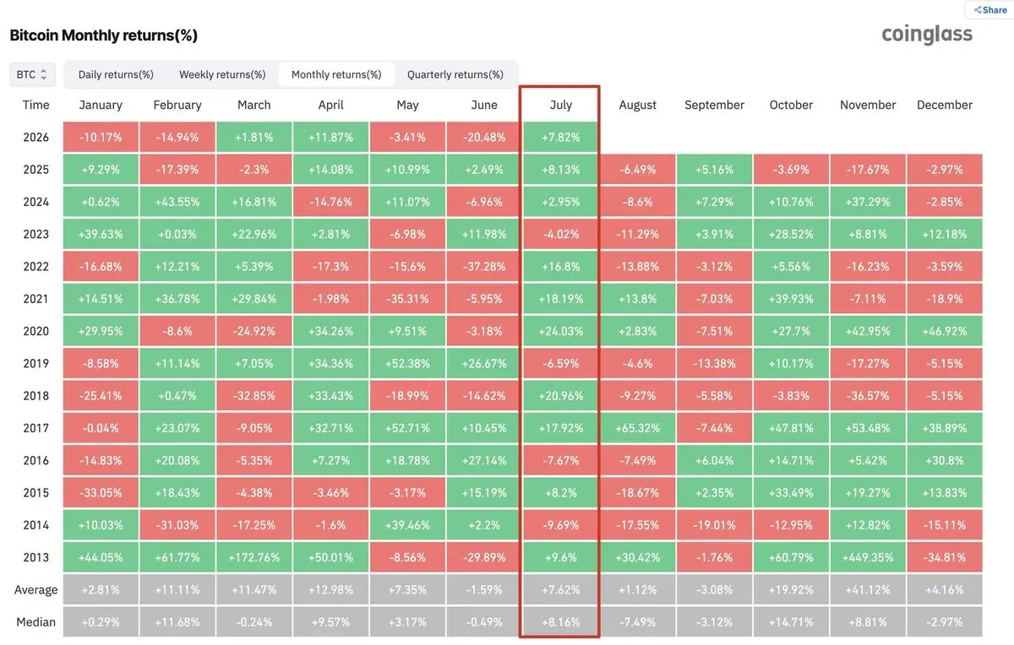Click the BTC dropdown up-down arrows
Screen dimensions: 1014x645
(x=44, y=74)
